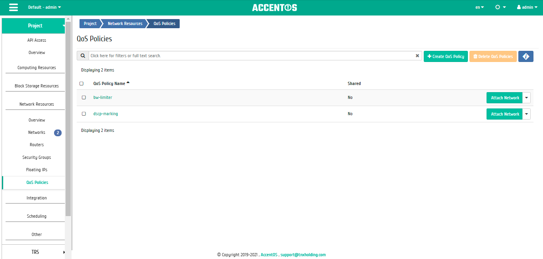
Task: Click Network Resources breadcrumb
Action: [x=125, y=23]
